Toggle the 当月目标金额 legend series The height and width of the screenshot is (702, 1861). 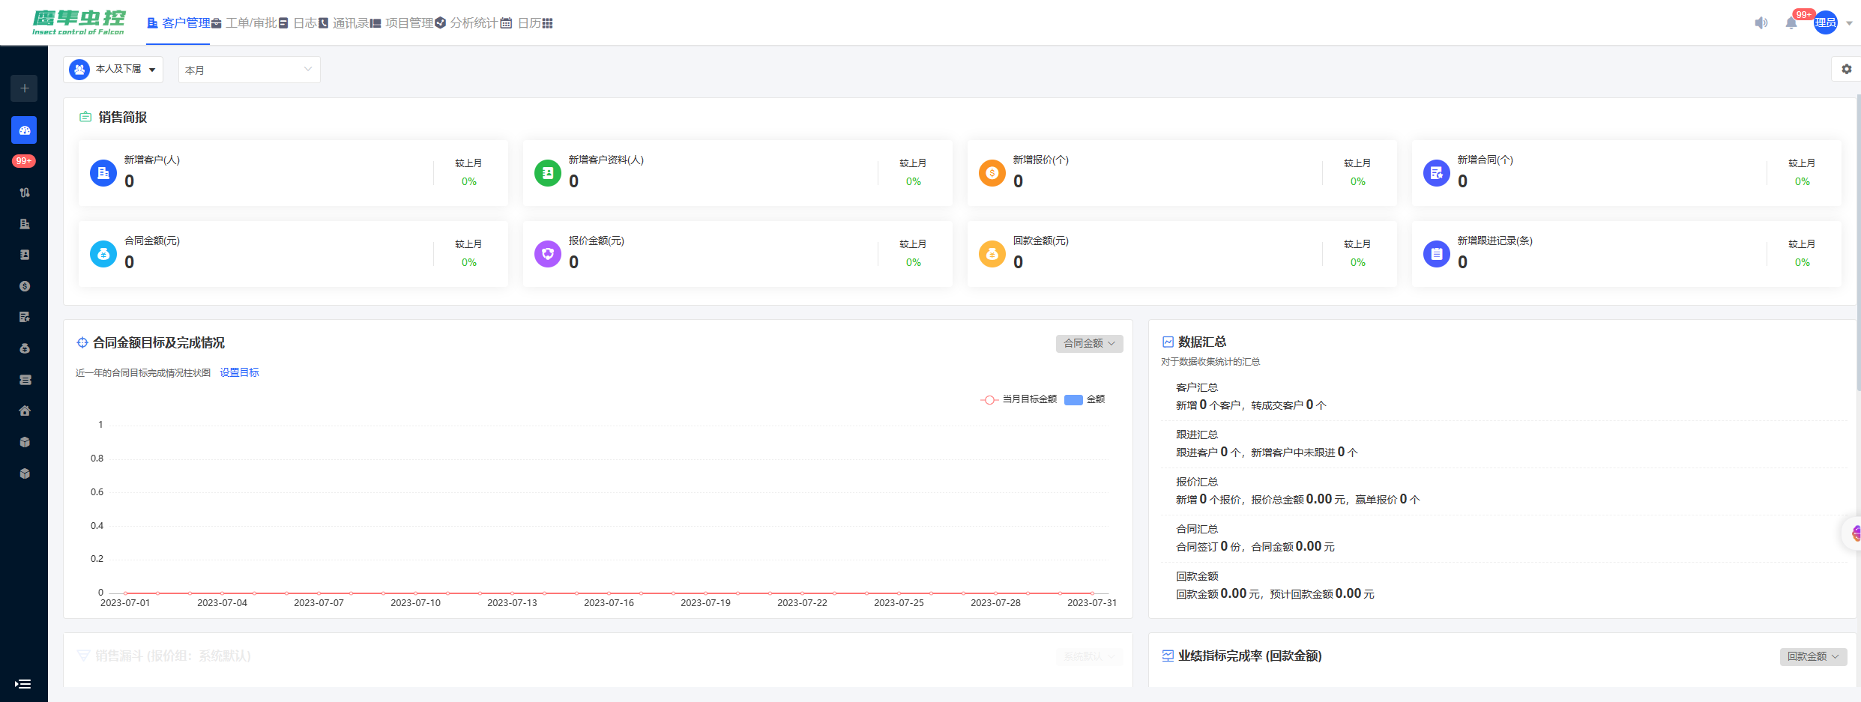coord(1019,399)
